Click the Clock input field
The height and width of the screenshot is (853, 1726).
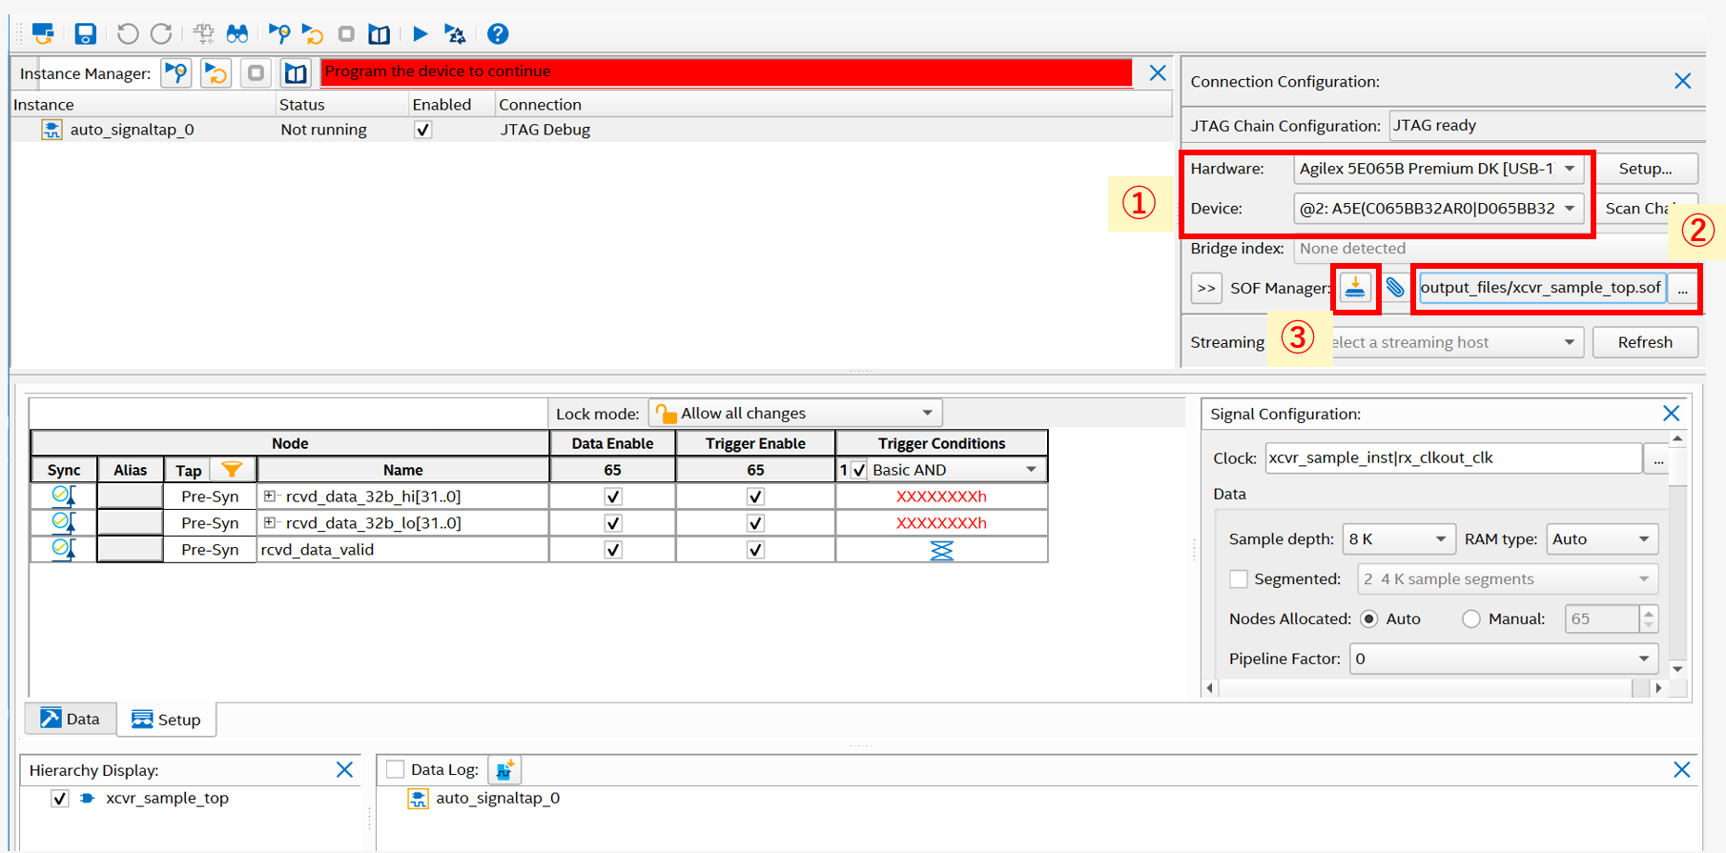1452,458
